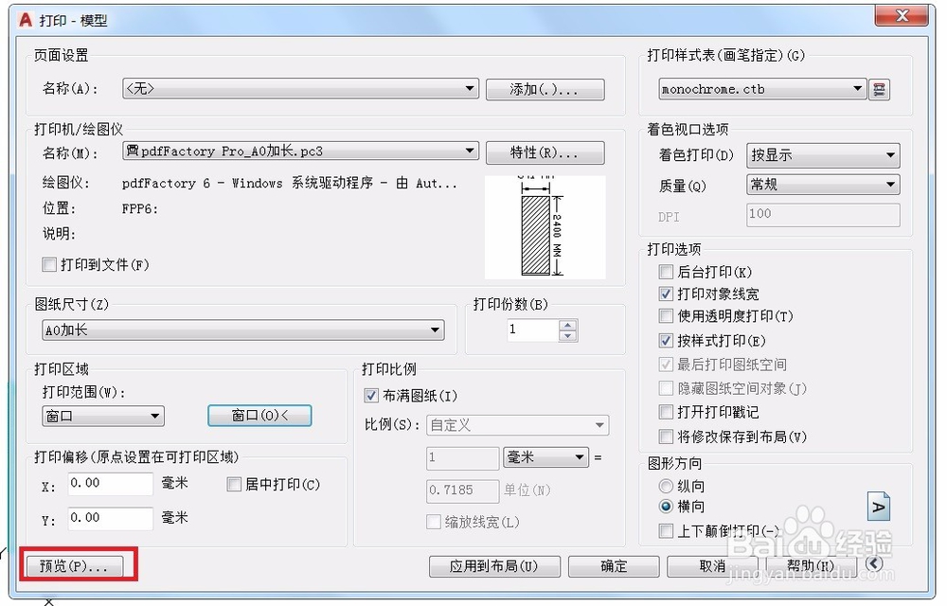Image resolution: width=947 pixels, height=606 pixels.
Task: Click the Help button
Action: (811, 566)
